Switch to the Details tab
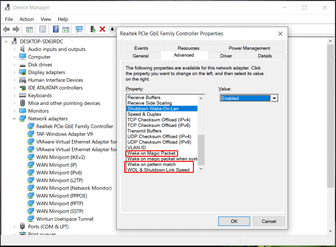 click(x=265, y=56)
